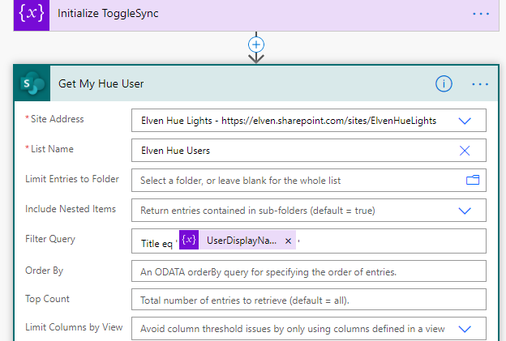
Task: Open Get My Hue User ellipsis menu
Action: tap(480, 83)
